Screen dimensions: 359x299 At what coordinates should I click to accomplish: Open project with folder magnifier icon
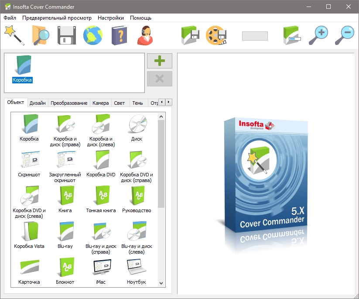pos(41,35)
